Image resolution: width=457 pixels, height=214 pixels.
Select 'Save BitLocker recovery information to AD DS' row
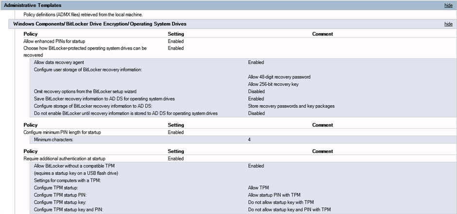pos(105,99)
